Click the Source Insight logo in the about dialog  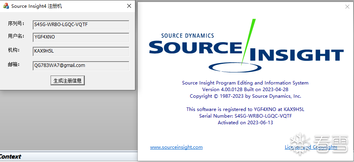tap(246, 46)
